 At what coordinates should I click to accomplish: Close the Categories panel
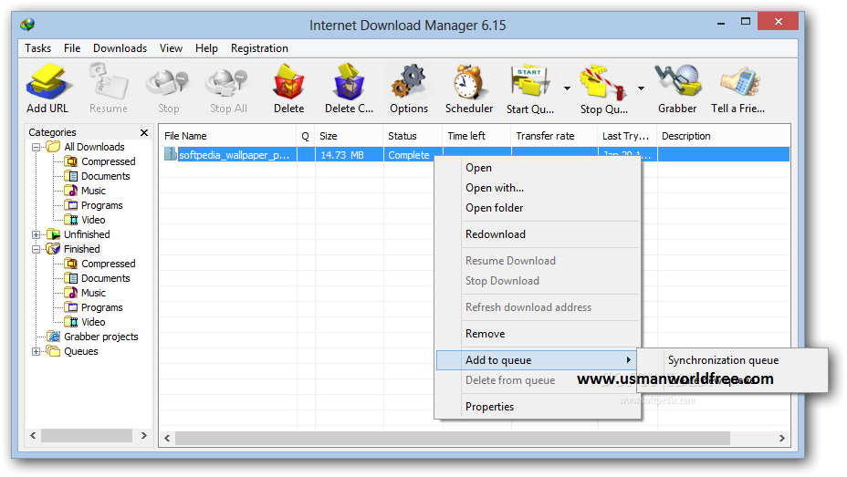pos(143,132)
